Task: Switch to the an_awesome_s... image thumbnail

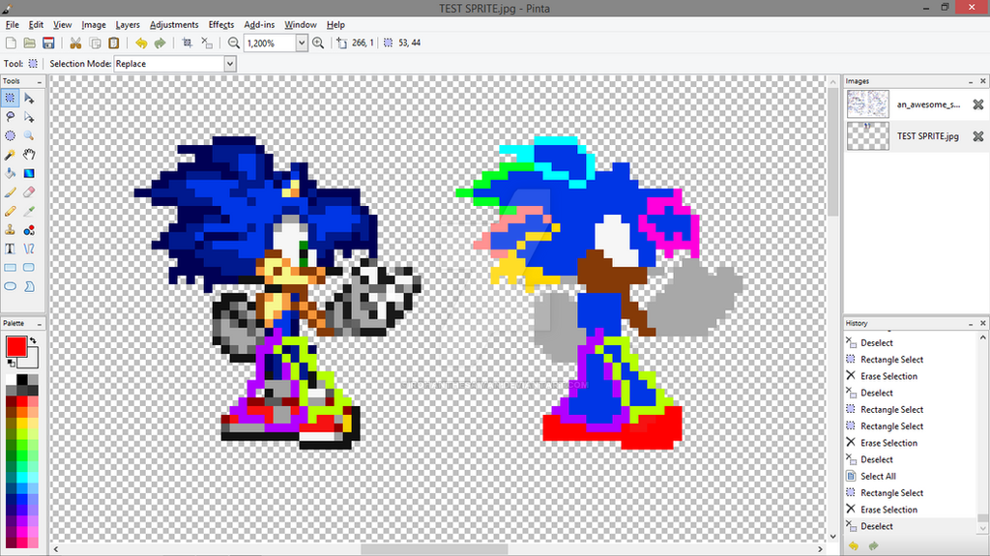Action: pos(867,104)
